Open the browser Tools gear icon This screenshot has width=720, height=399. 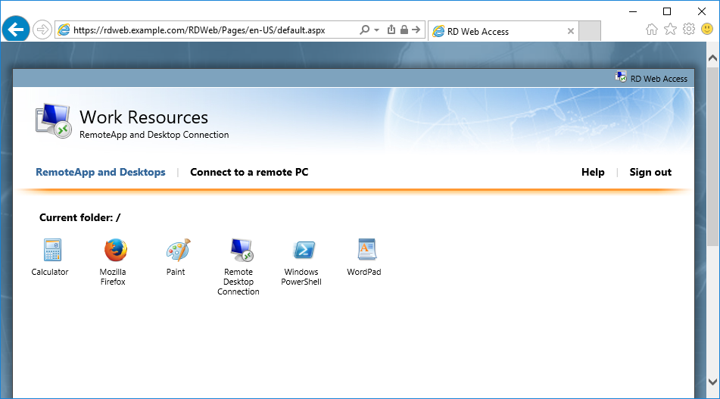pyautogui.click(x=689, y=30)
